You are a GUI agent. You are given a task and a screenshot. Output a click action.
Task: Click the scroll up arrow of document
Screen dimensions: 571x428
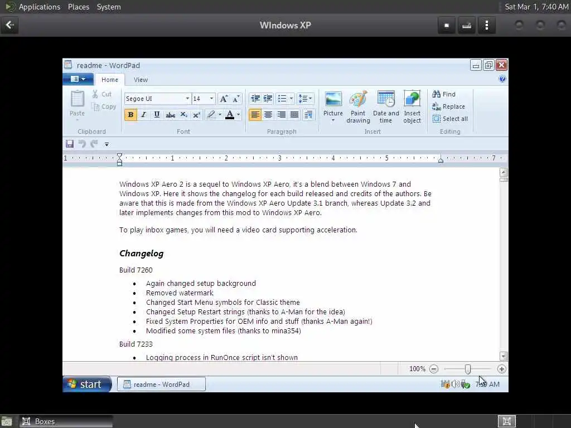tap(504, 172)
